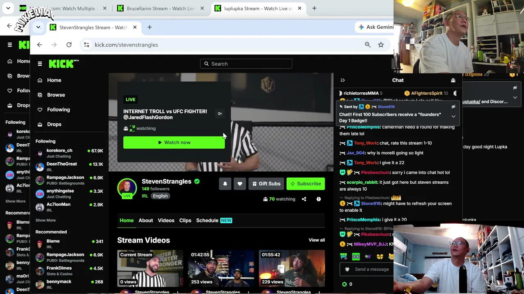524x294 pixels.
Task: Click the green Subscribe button
Action: tap(306, 184)
